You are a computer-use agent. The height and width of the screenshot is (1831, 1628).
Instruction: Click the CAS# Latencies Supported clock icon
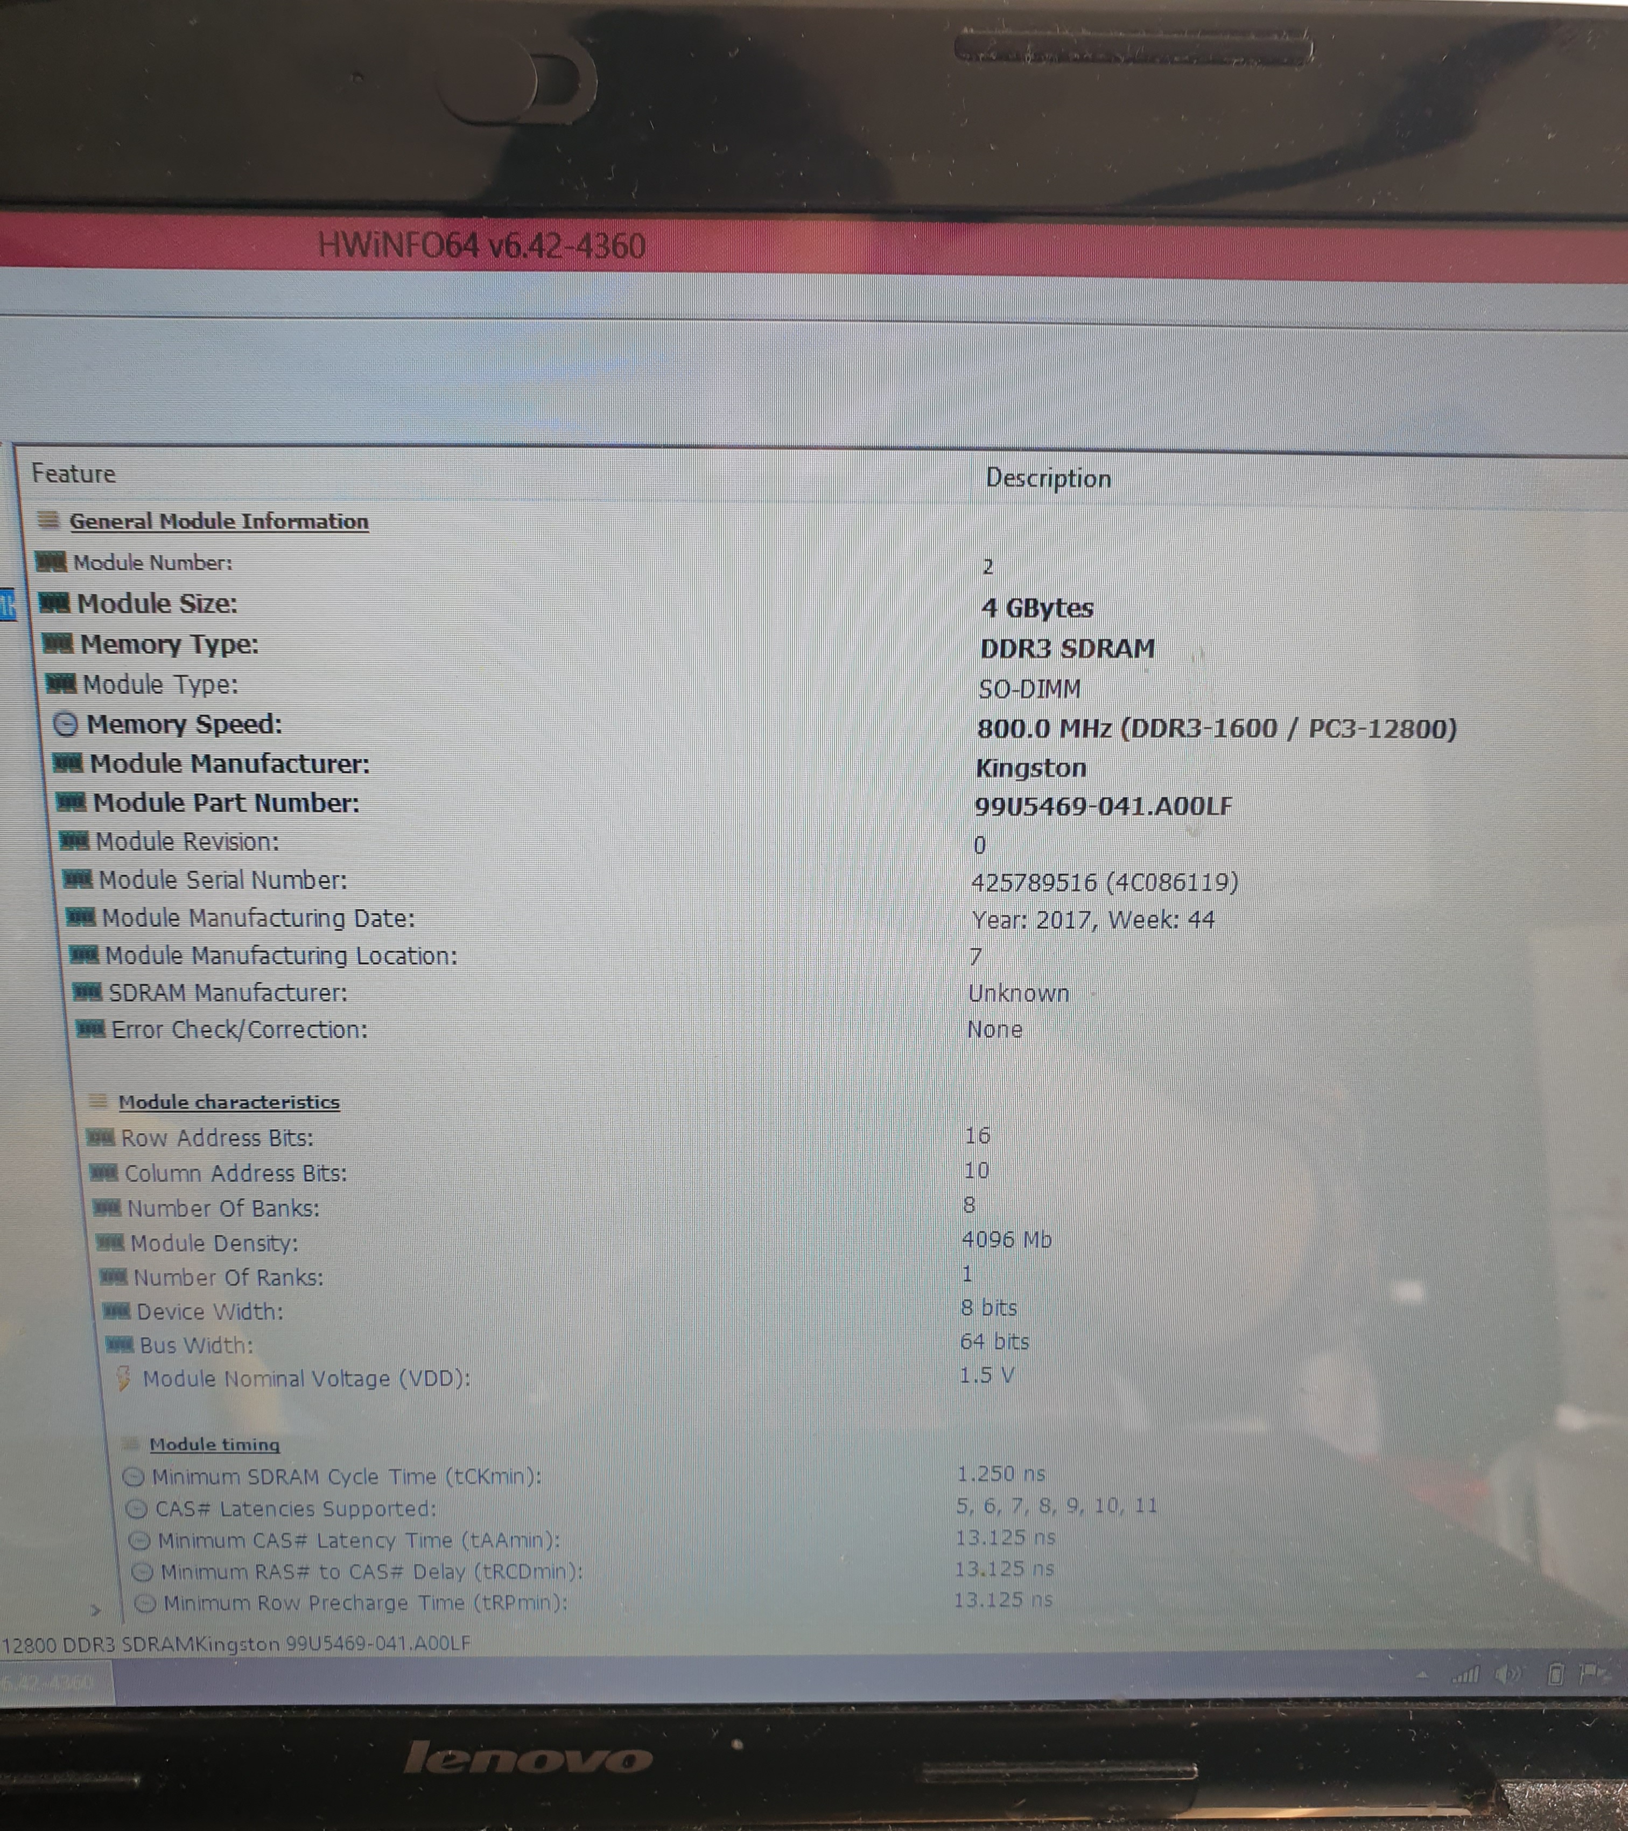[136, 1508]
